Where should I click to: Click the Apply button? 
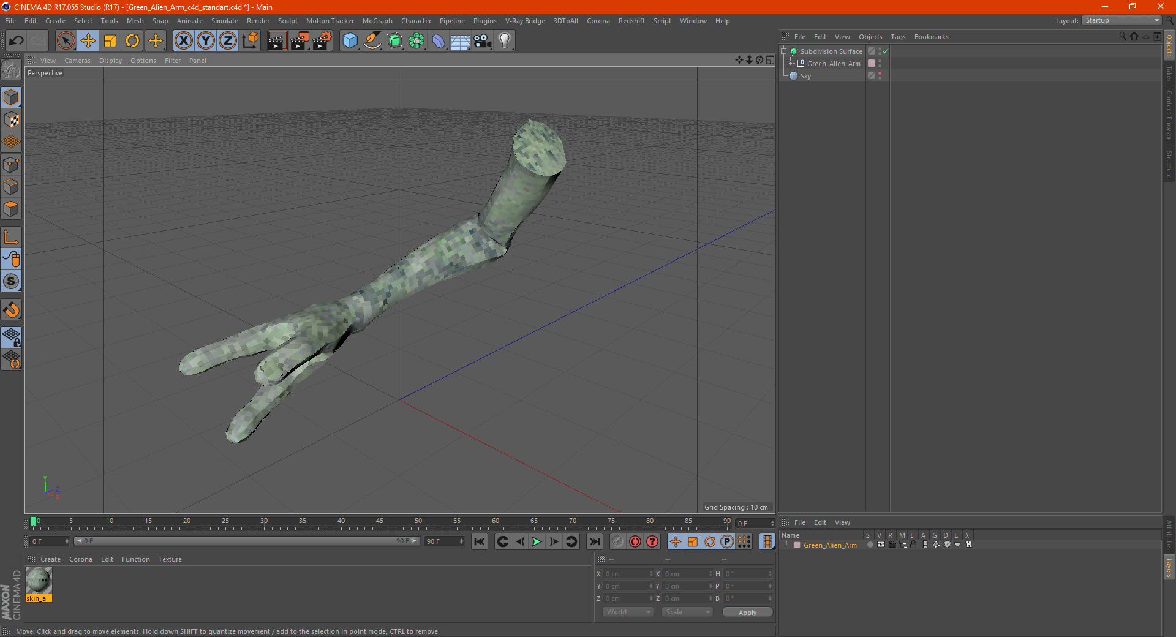(747, 612)
